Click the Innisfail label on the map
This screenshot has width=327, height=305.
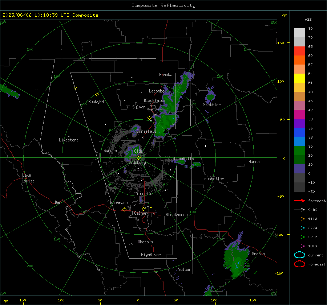tap(146, 131)
